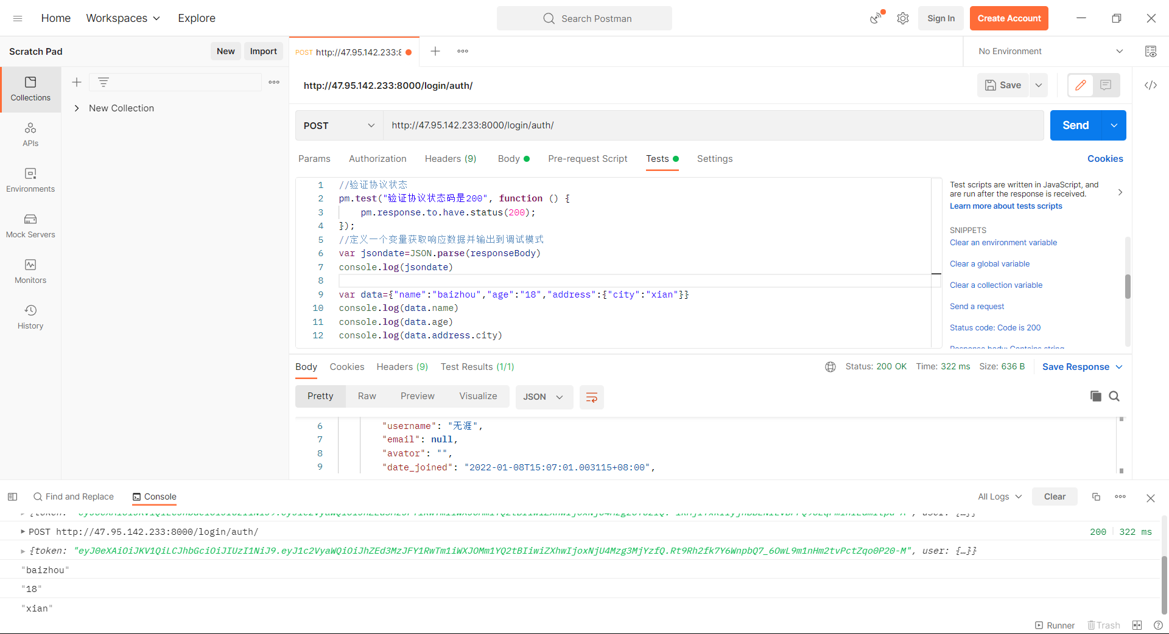This screenshot has width=1169, height=634.
Task: Open the hamburger menu icon
Action: coord(18,18)
